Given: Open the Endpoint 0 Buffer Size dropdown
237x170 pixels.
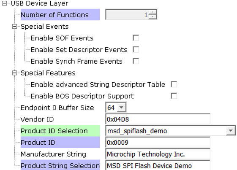Looking at the screenshot, I should [x=121, y=108].
